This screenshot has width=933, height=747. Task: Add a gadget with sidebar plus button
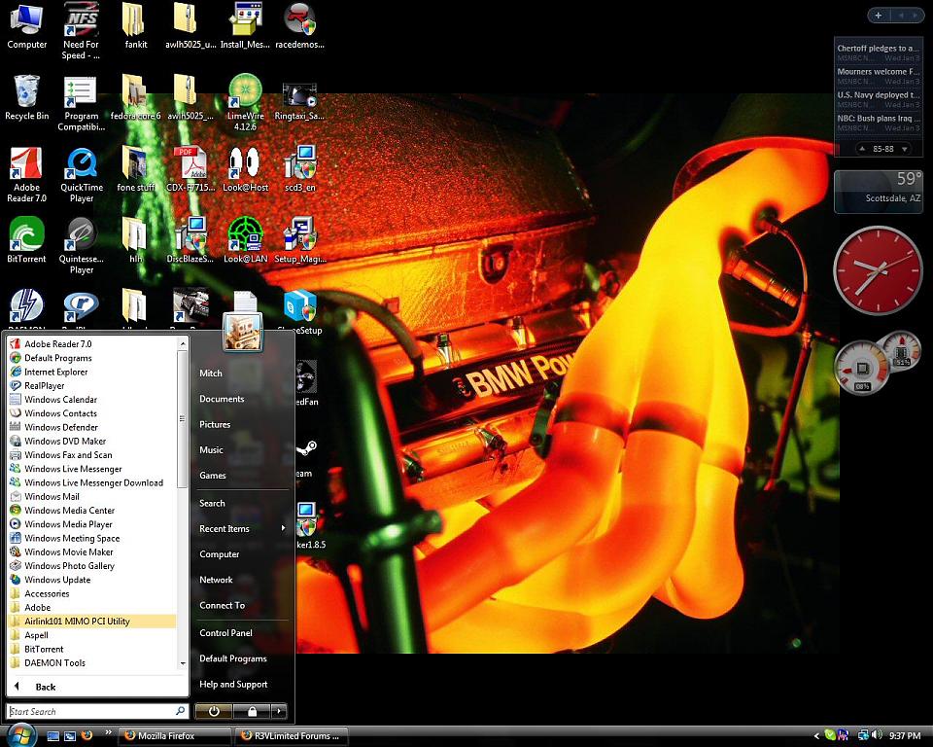point(878,16)
